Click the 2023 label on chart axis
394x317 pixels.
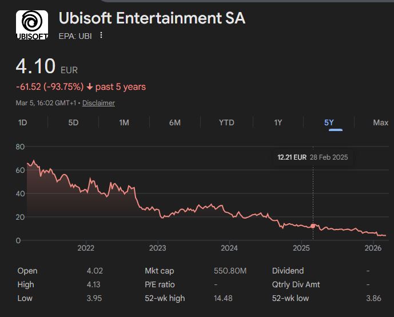pos(157,248)
